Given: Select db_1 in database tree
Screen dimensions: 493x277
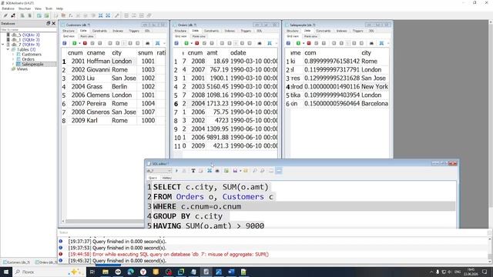Looking at the screenshot, I should coord(25,40).
